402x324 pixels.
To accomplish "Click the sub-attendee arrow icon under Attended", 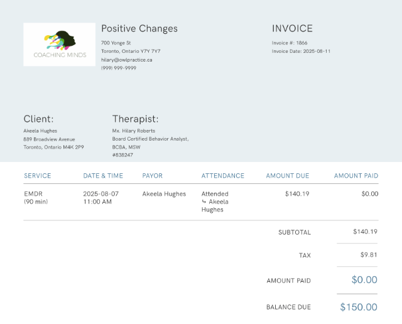I will coord(204,202).
